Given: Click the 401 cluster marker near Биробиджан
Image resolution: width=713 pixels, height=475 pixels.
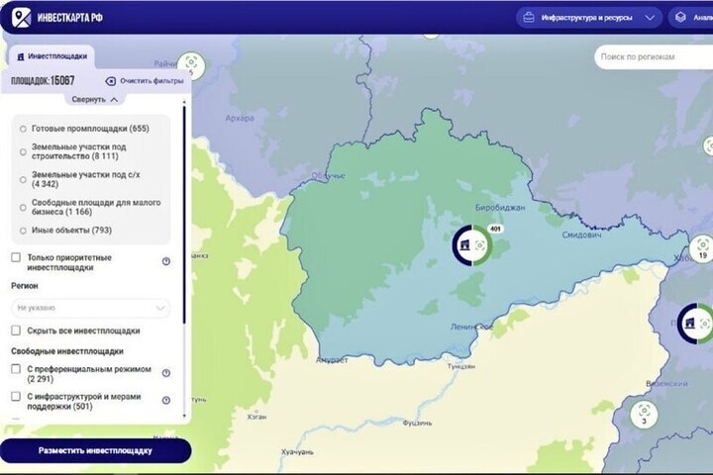Looking at the screenshot, I should (471, 245).
